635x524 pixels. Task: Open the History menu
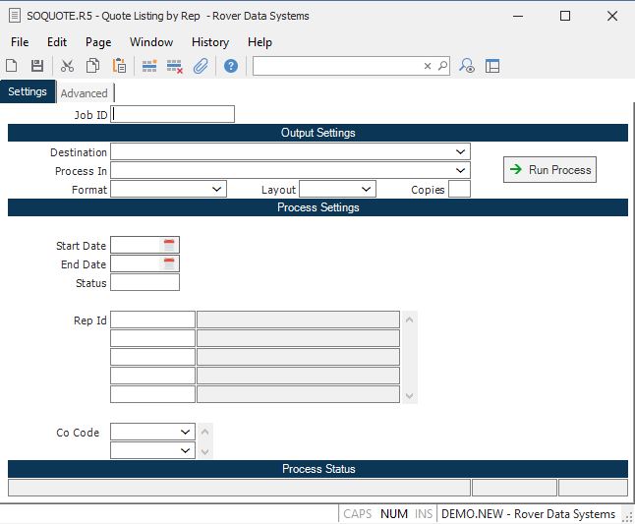point(210,42)
